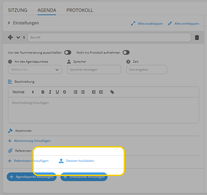Click the agenda item number 1
This screenshot has width=207, height=195.
click(24, 38)
